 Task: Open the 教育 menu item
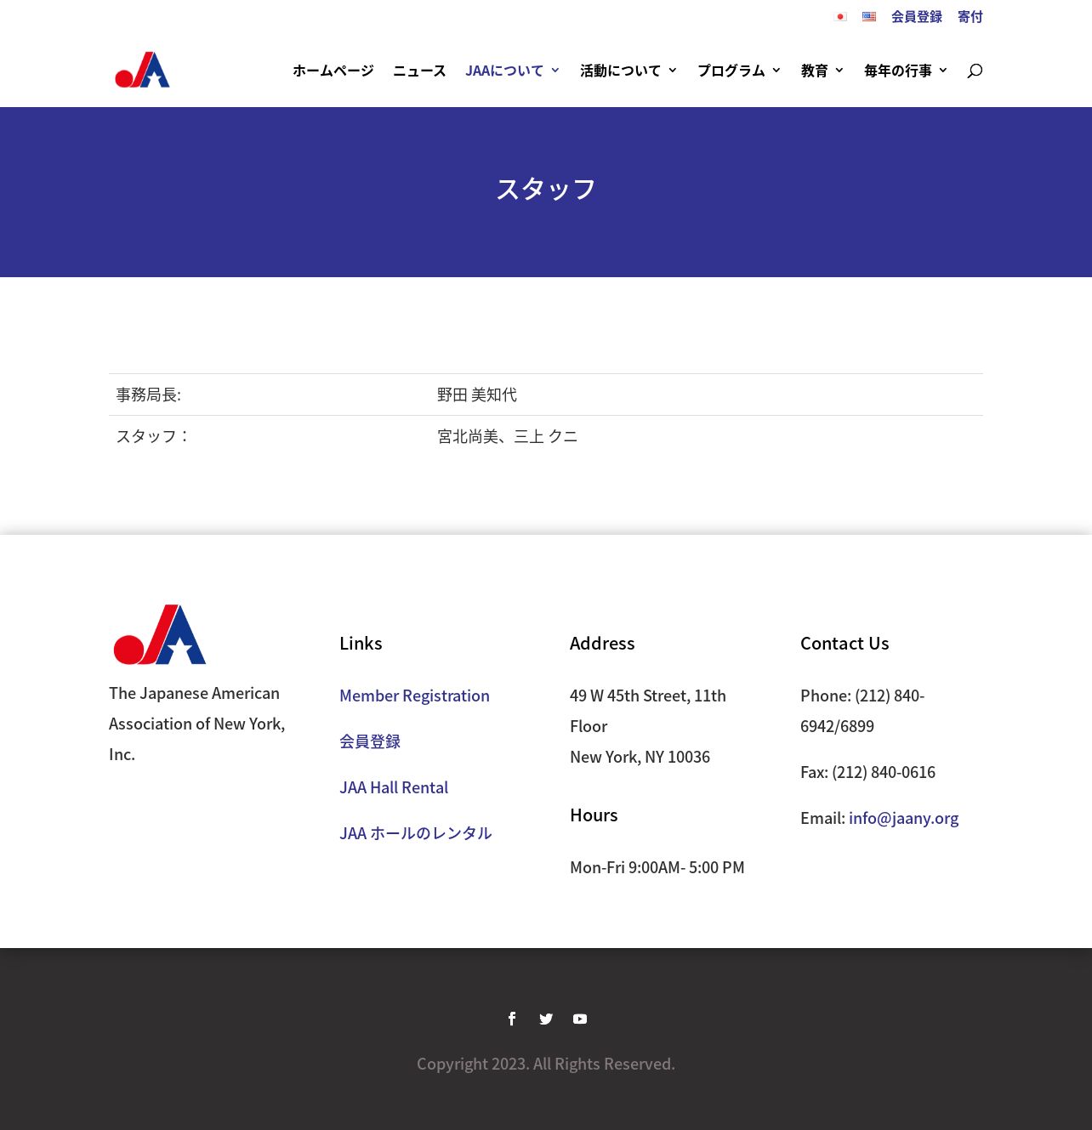(x=815, y=71)
